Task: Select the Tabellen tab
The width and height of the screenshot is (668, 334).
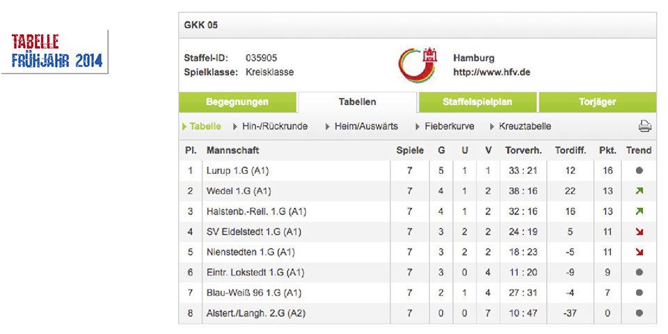Action: [358, 102]
